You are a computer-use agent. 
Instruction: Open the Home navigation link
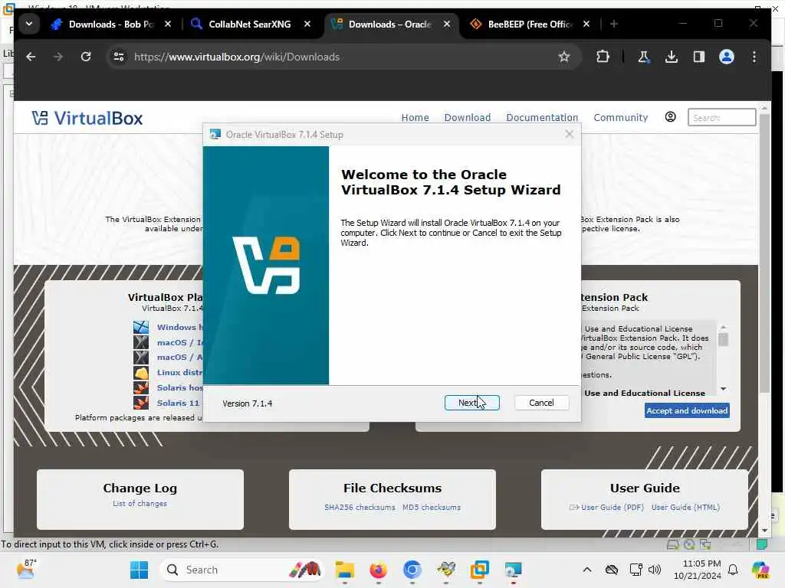[x=415, y=117]
